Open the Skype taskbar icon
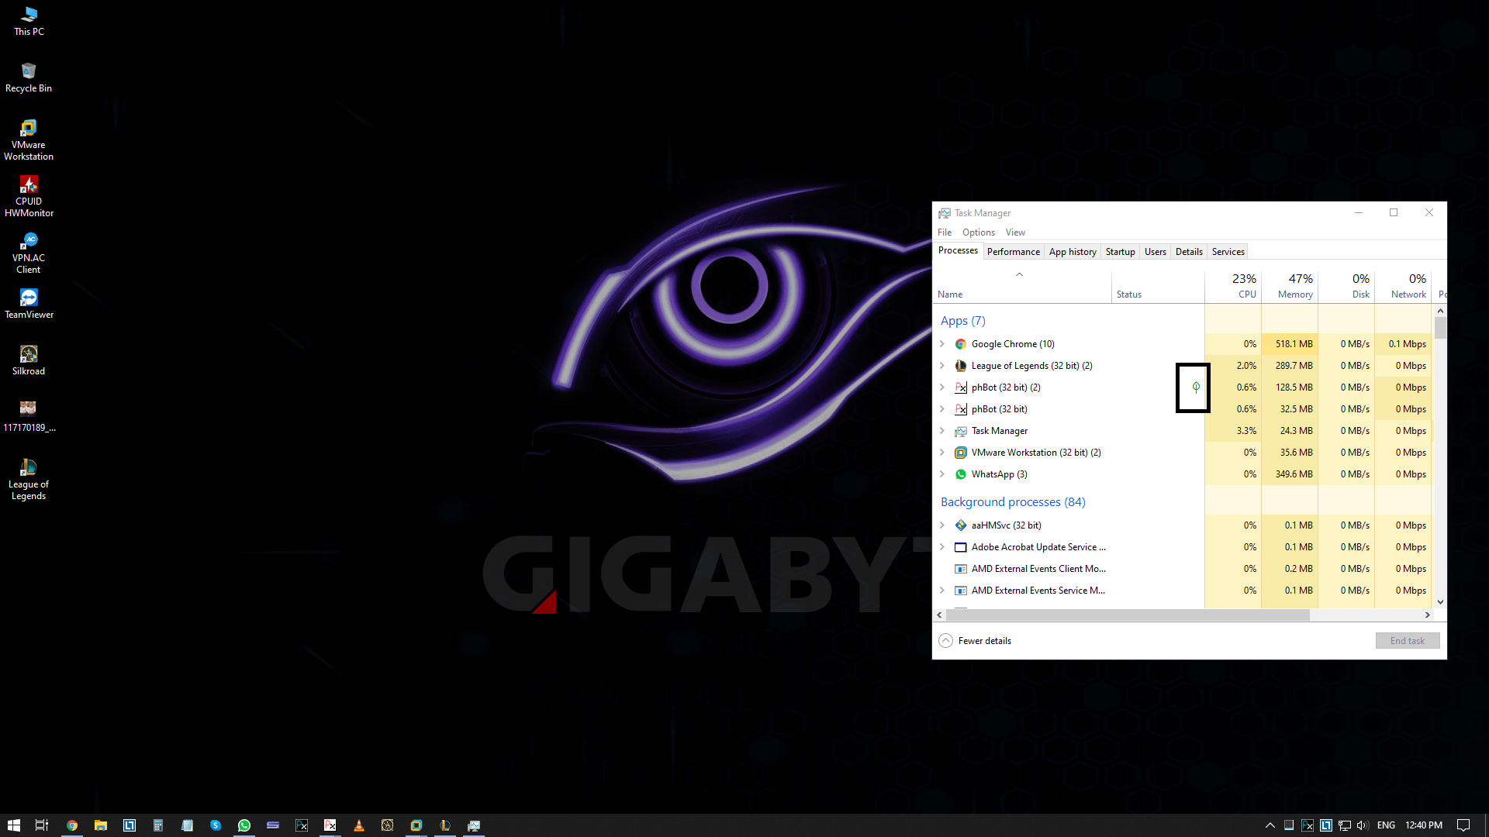 coord(216,825)
